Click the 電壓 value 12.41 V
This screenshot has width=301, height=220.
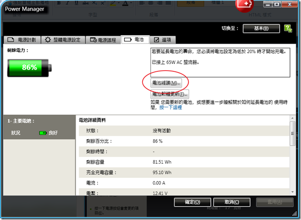(x=160, y=193)
